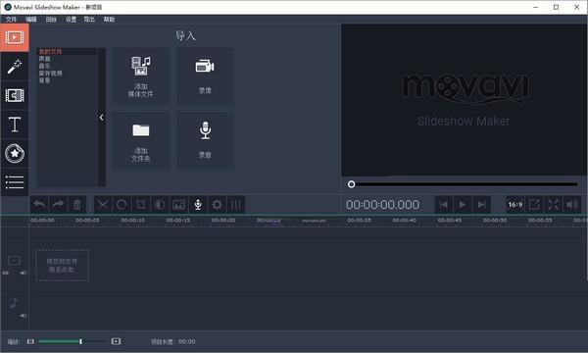Click the microphone record icon in toolbar
Screen dimensions: 588x353
[x=198, y=205]
